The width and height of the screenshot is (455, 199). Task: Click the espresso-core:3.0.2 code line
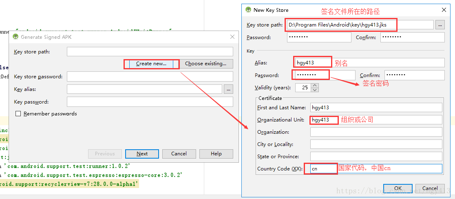click(x=91, y=175)
